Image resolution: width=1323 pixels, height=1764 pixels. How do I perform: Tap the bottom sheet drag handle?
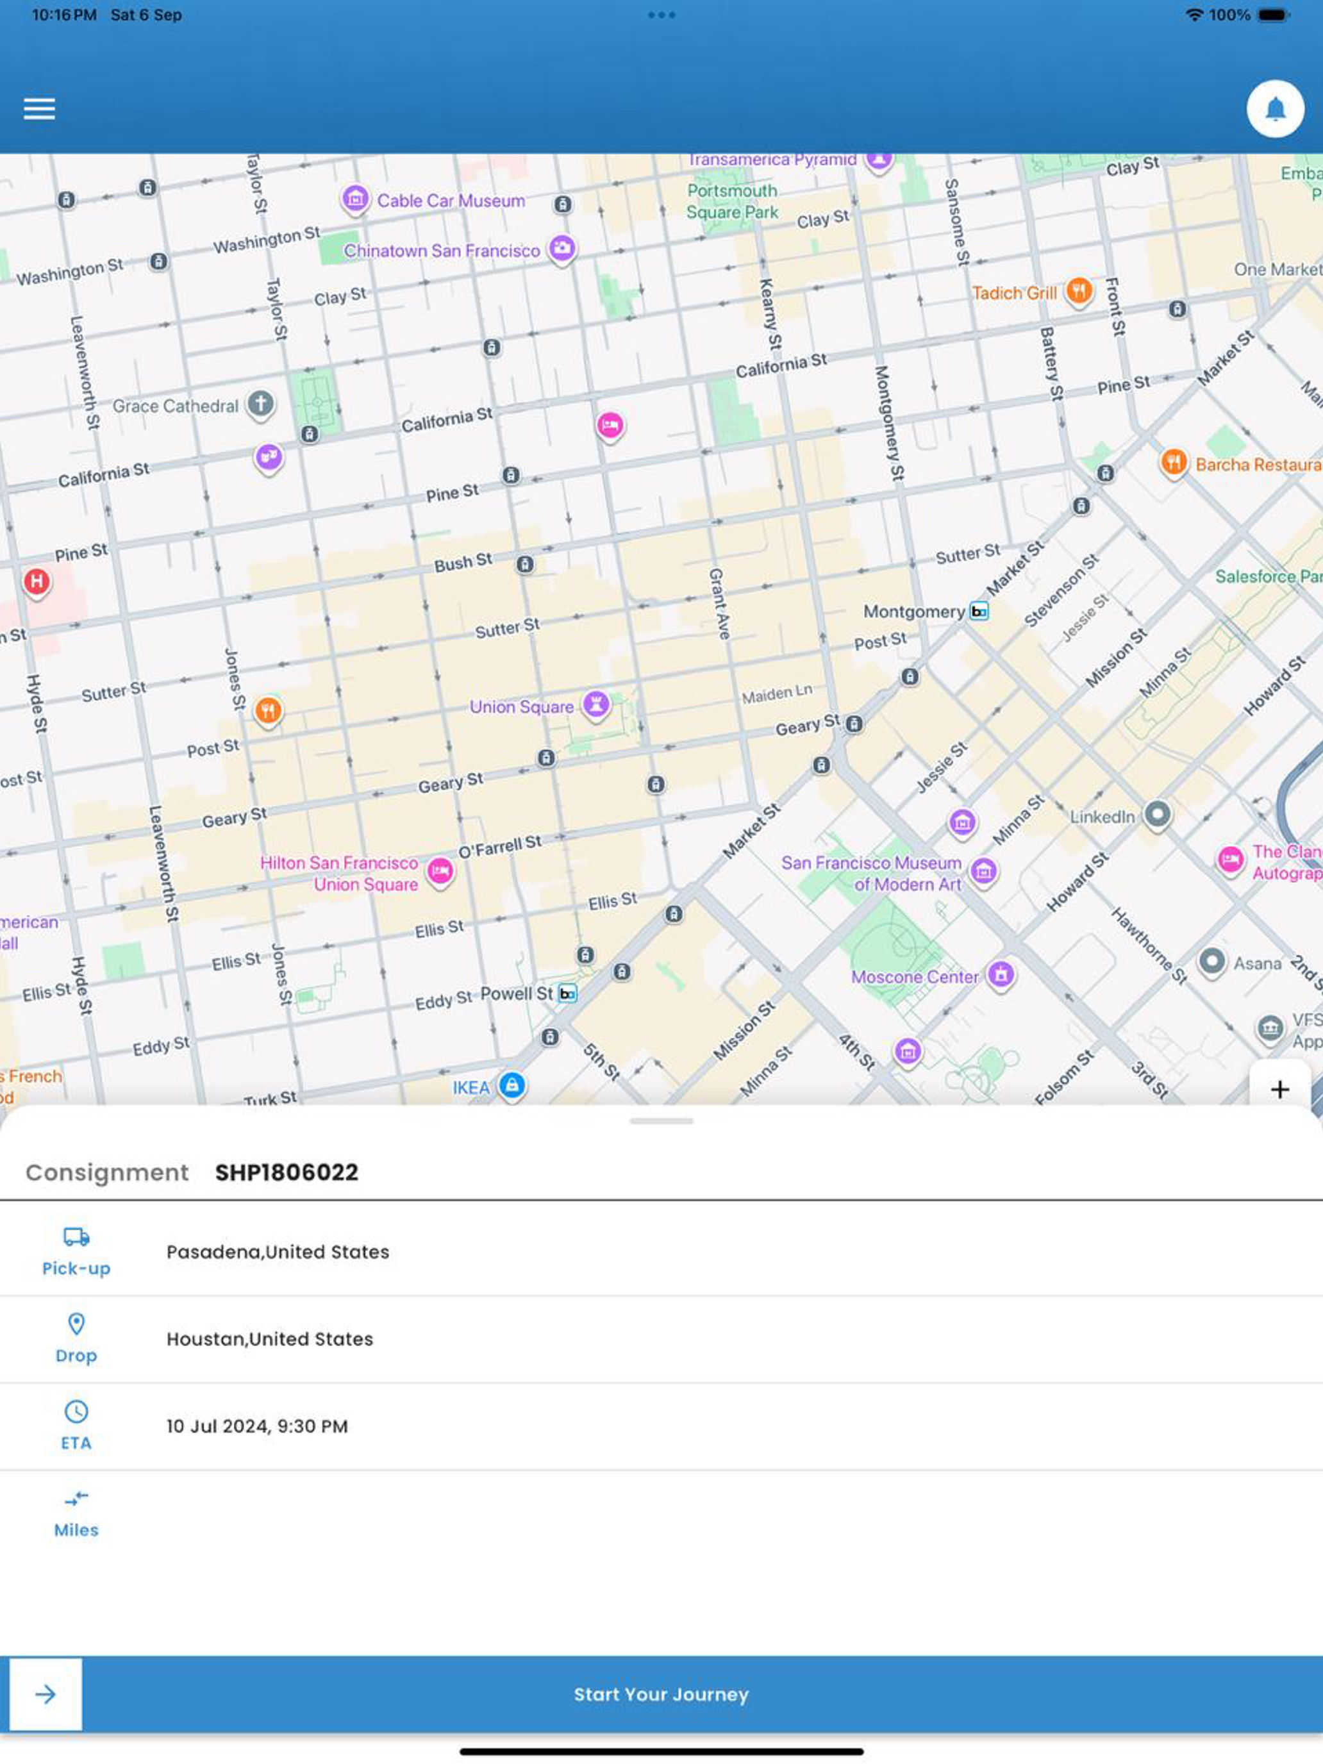[x=661, y=1121]
